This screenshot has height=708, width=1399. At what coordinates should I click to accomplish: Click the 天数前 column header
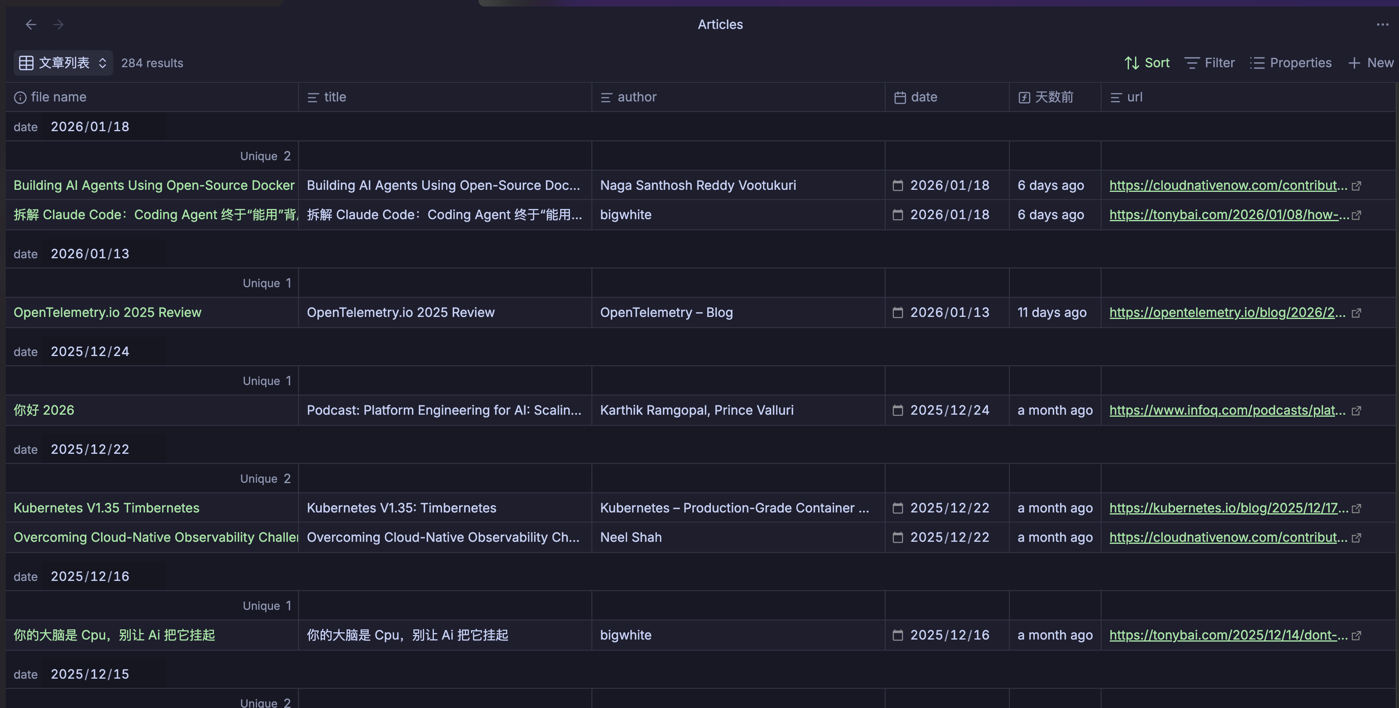pyautogui.click(x=1054, y=97)
